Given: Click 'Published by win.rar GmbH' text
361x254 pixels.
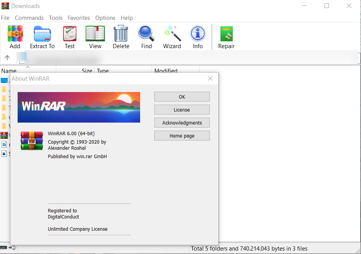Looking at the screenshot, I should click(77, 156).
